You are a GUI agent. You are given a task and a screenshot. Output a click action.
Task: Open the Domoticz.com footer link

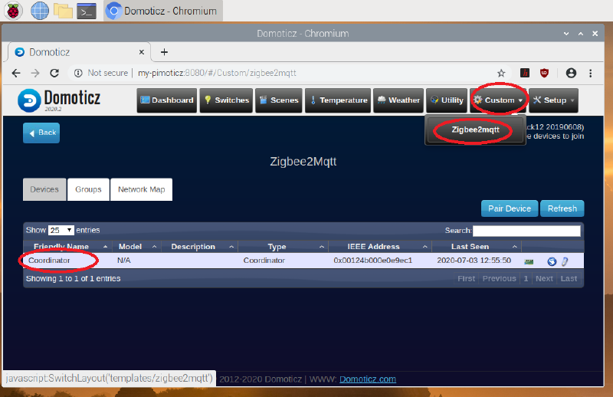368,379
